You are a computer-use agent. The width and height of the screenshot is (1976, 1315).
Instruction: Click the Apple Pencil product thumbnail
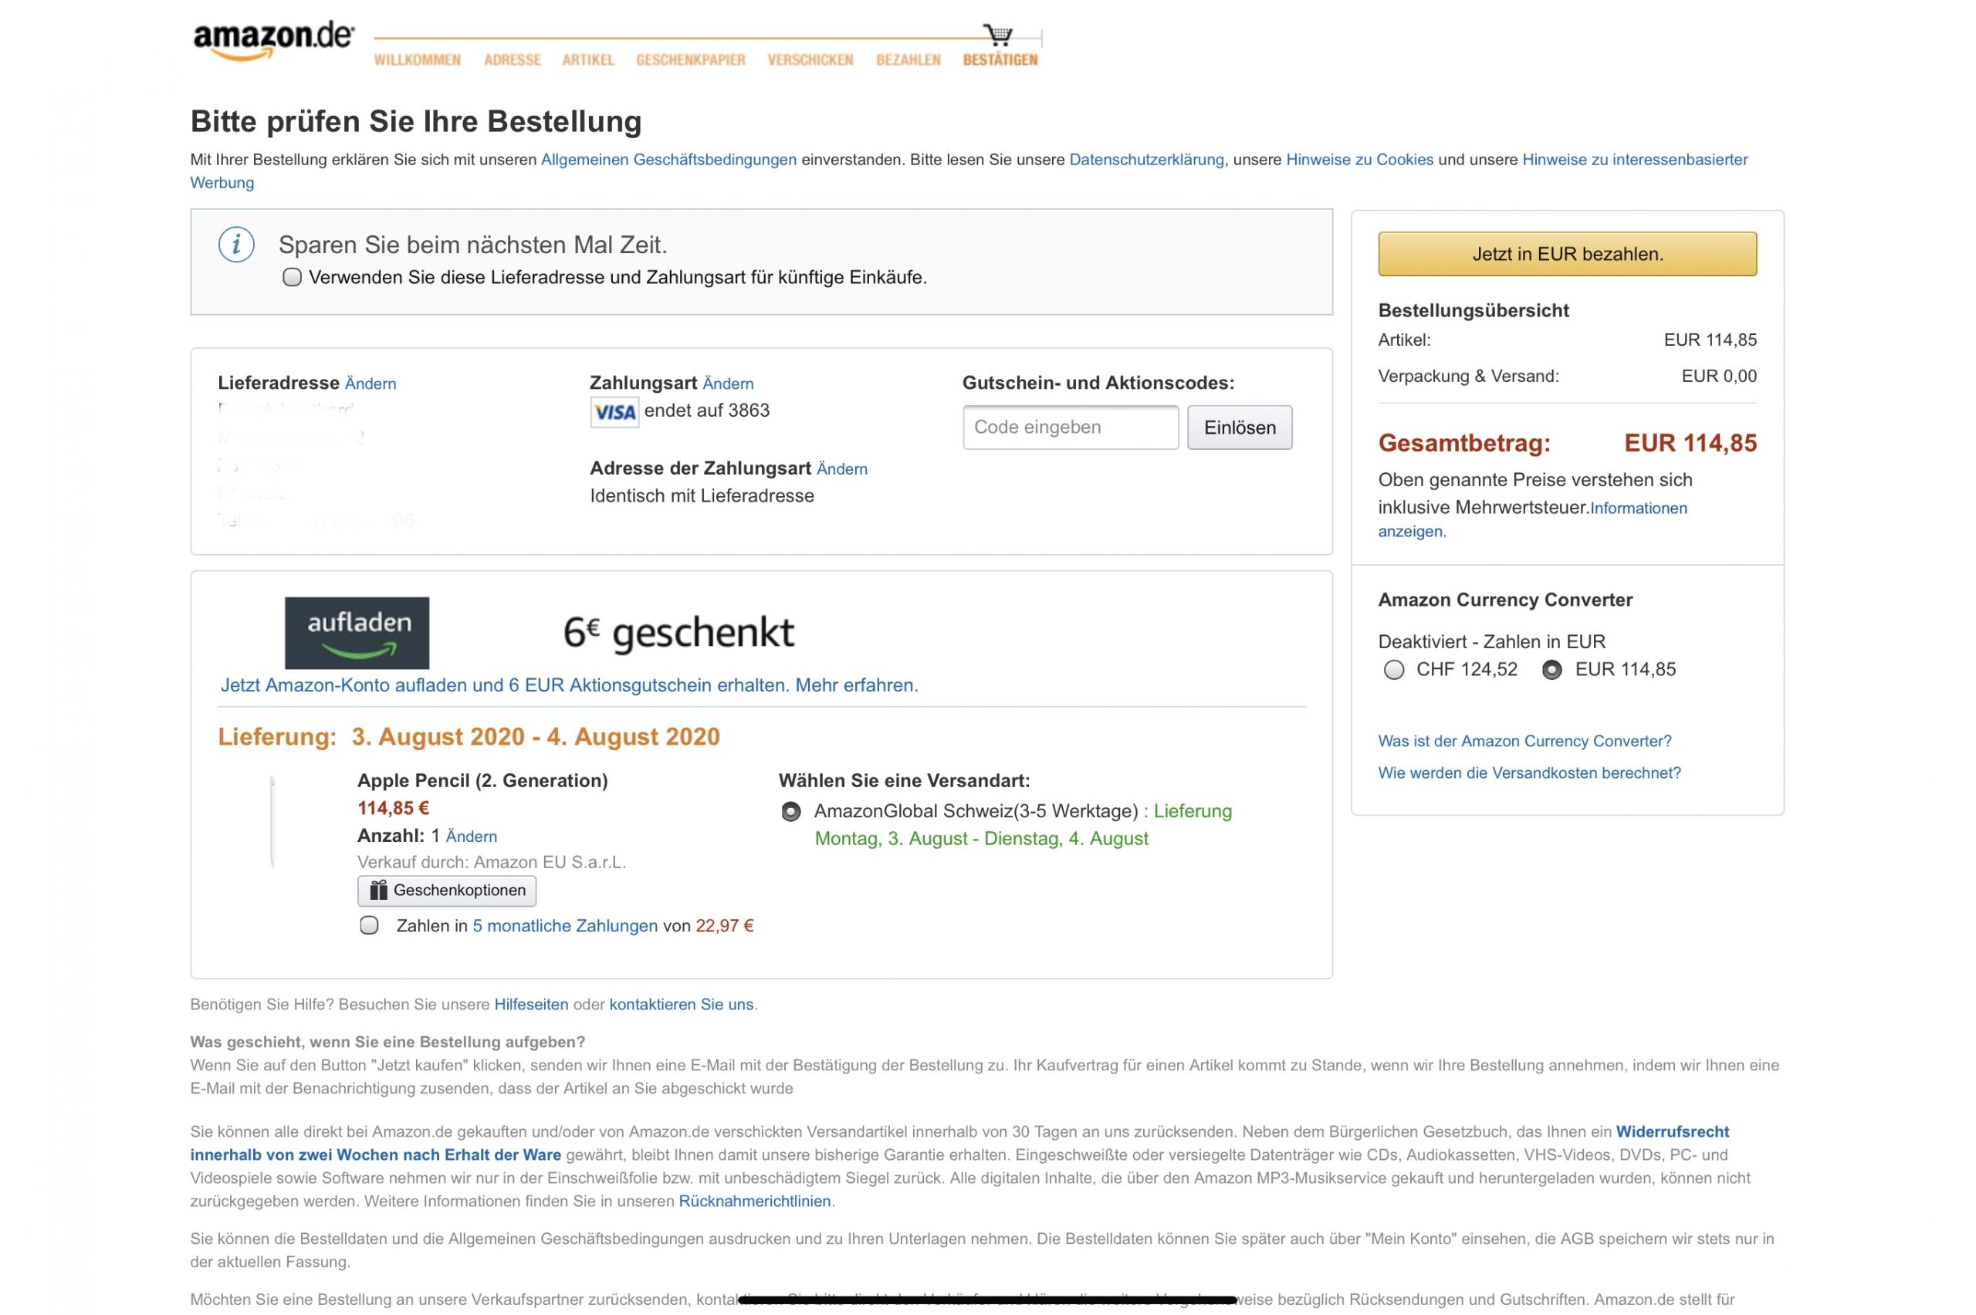coord(272,821)
